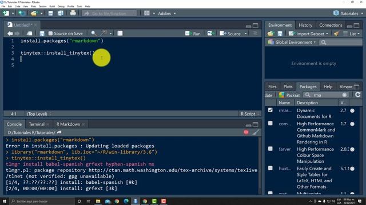Image resolution: width=366 pixels, height=205 pixels.
Task: Open the File menu
Action: point(3,6)
